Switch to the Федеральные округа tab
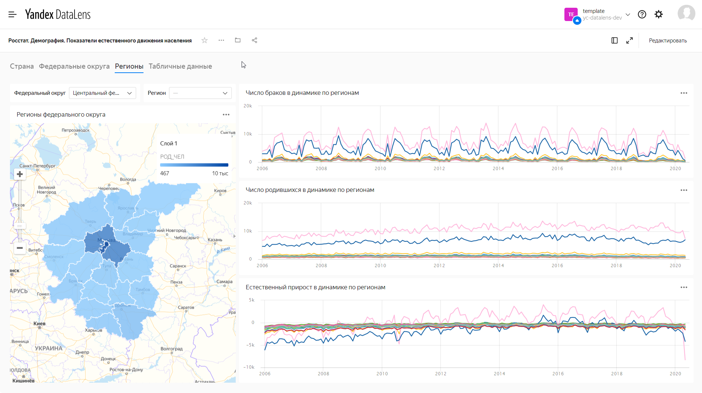 click(74, 66)
